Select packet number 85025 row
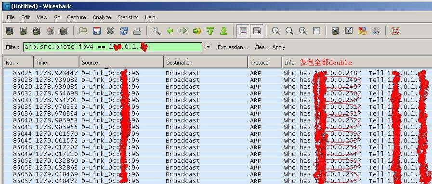This screenshot has width=432, height=184. 218,73
